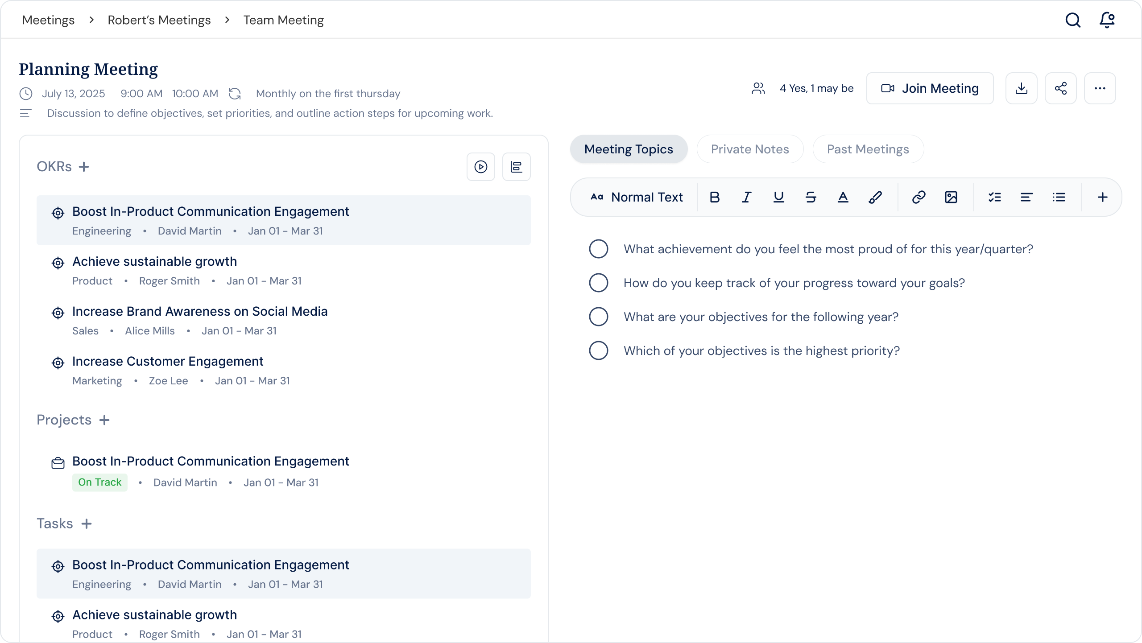Click the 10:00 AM end time

pyautogui.click(x=195, y=94)
